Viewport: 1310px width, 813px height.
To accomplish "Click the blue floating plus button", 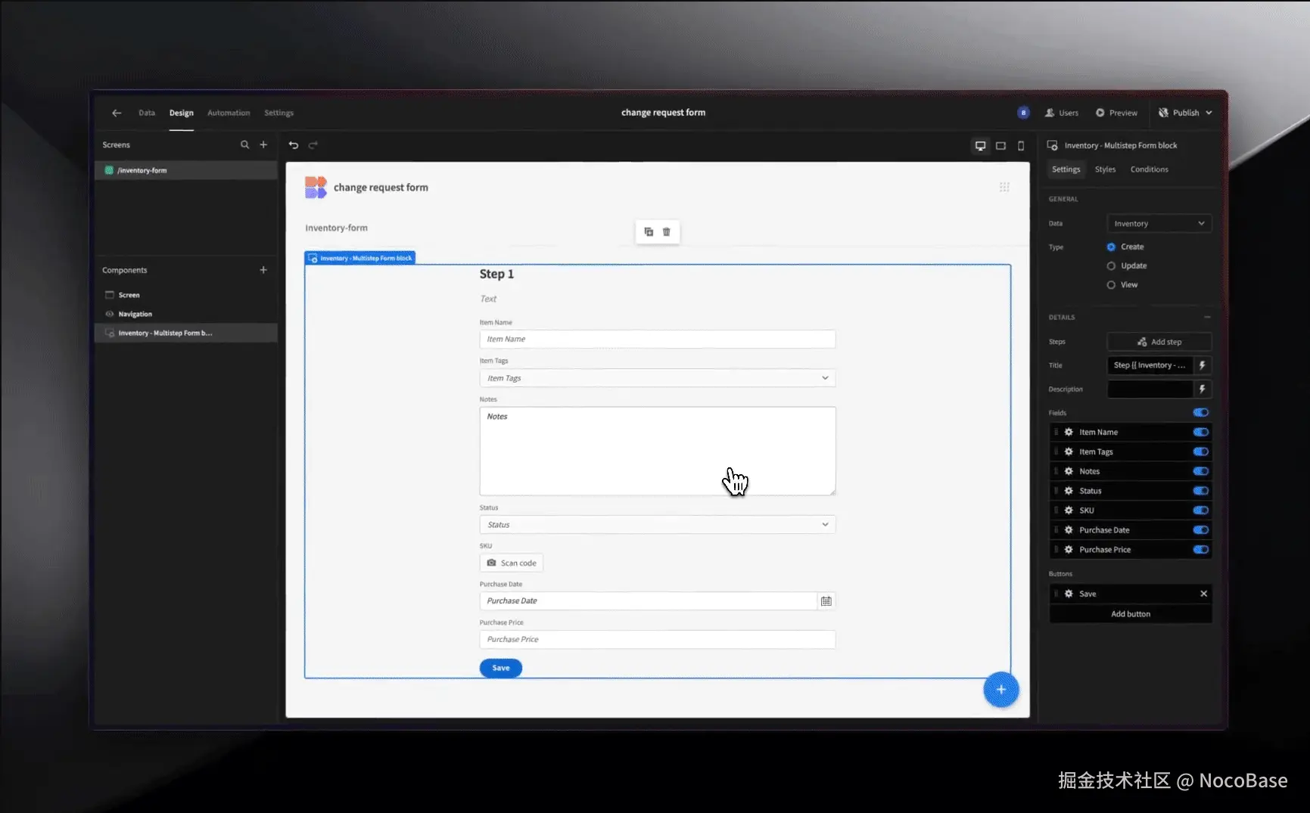I will (x=1001, y=690).
